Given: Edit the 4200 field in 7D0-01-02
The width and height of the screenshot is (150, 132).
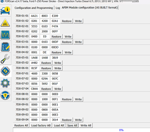Looking at the screenshot, I should (45, 21).
